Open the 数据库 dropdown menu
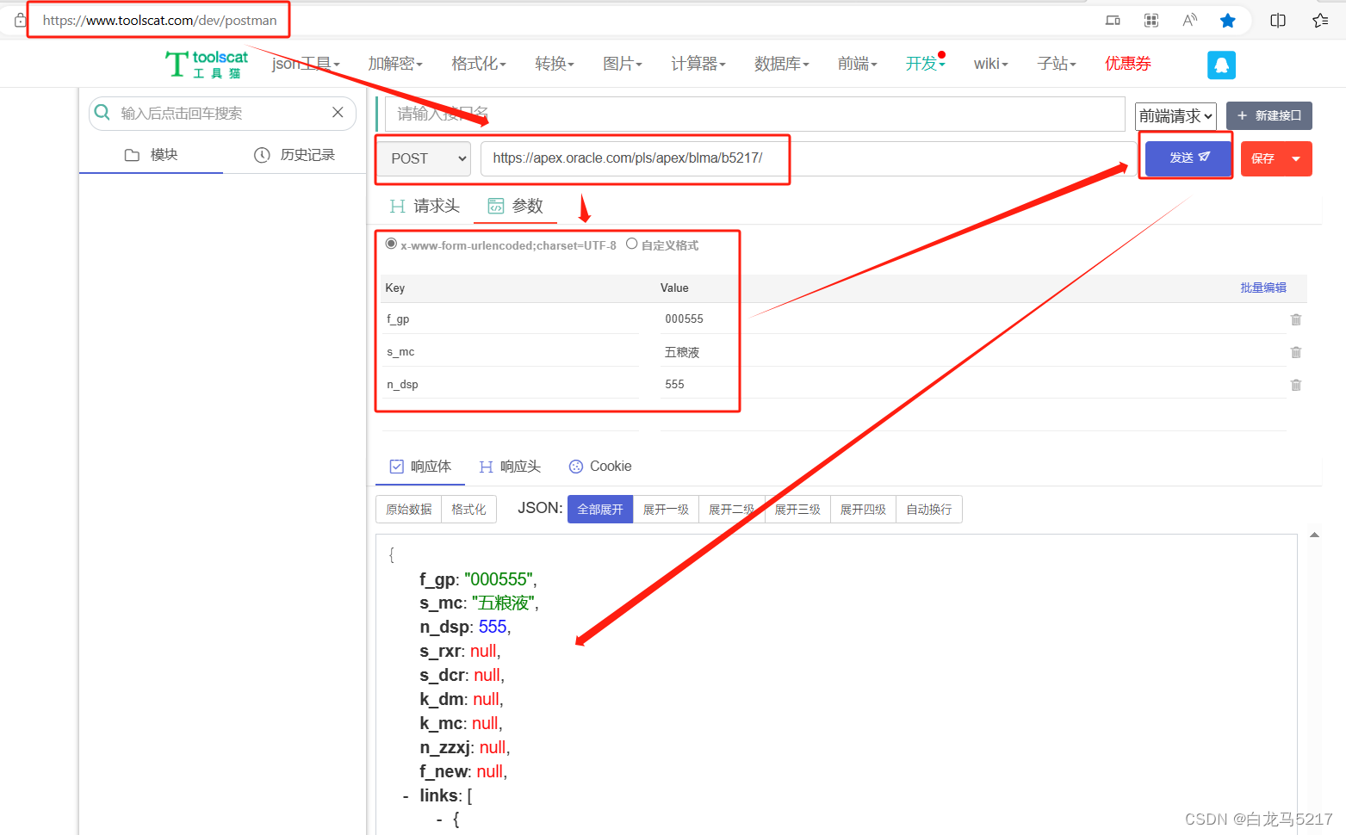This screenshot has width=1346, height=835. (782, 64)
